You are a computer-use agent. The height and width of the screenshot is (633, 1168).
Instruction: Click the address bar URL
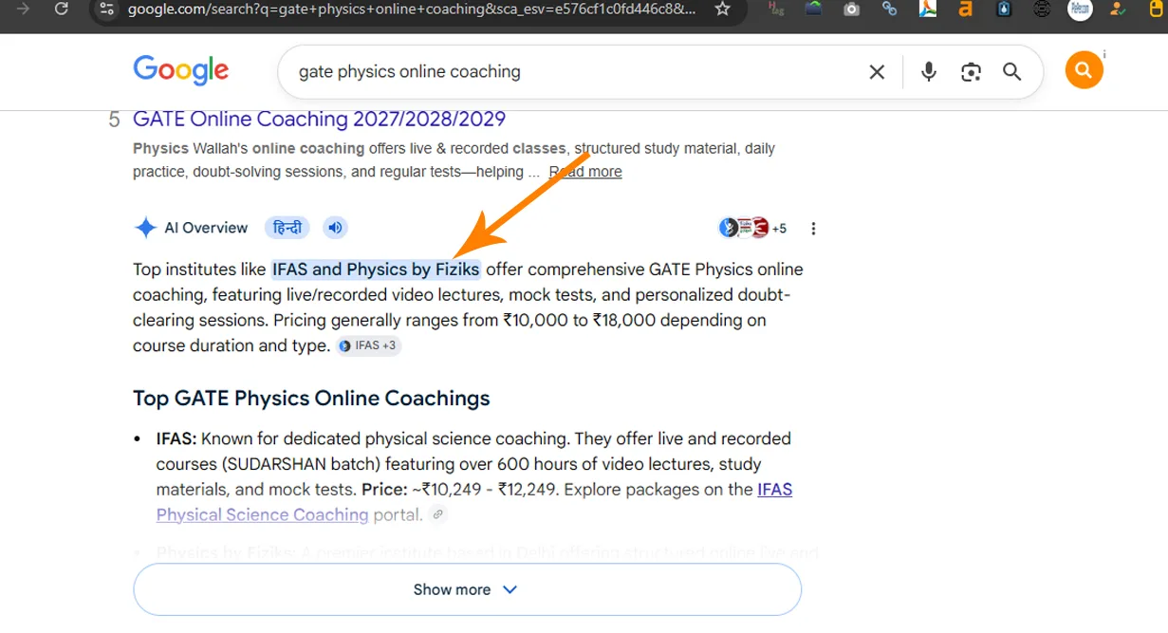(410, 9)
